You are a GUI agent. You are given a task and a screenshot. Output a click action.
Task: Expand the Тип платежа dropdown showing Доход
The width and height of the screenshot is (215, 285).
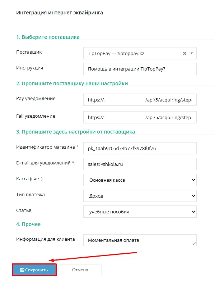140,196
